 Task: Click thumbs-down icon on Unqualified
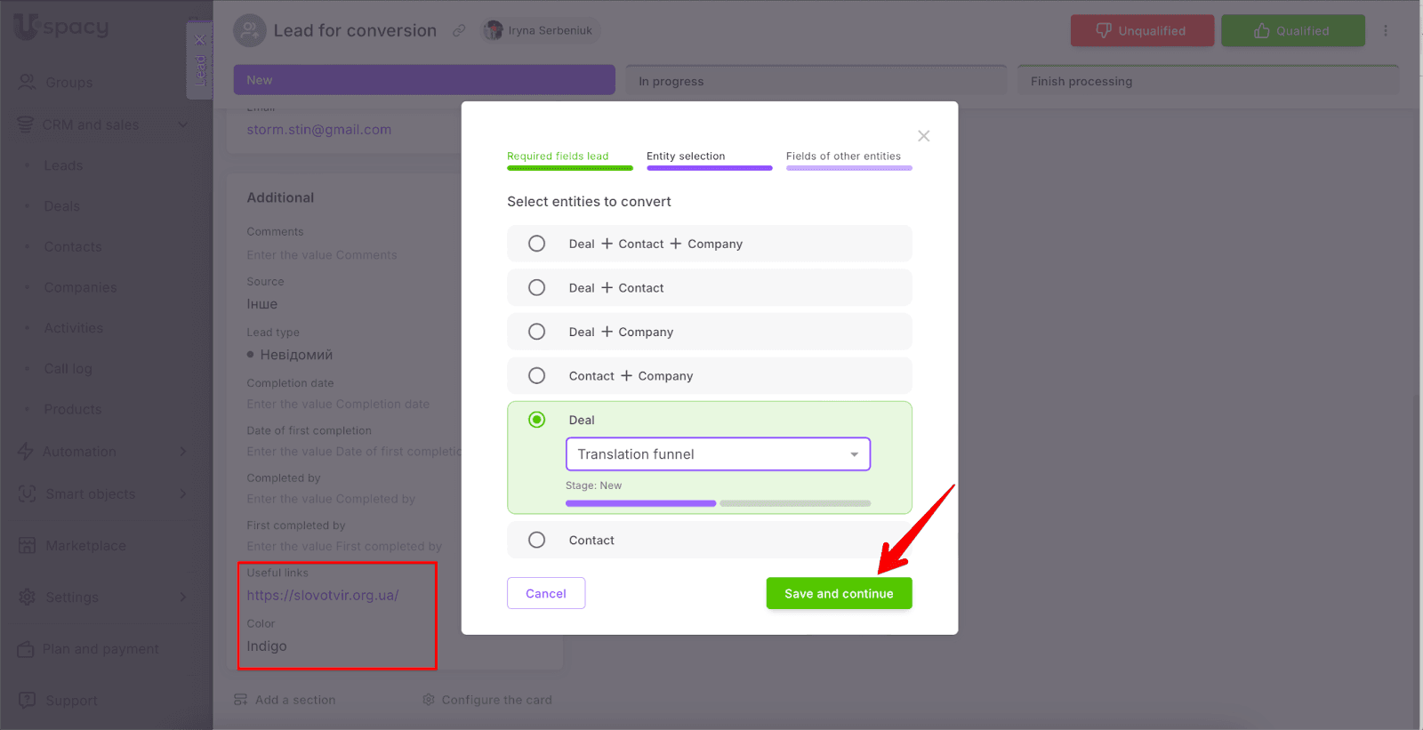coord(1104,30)
